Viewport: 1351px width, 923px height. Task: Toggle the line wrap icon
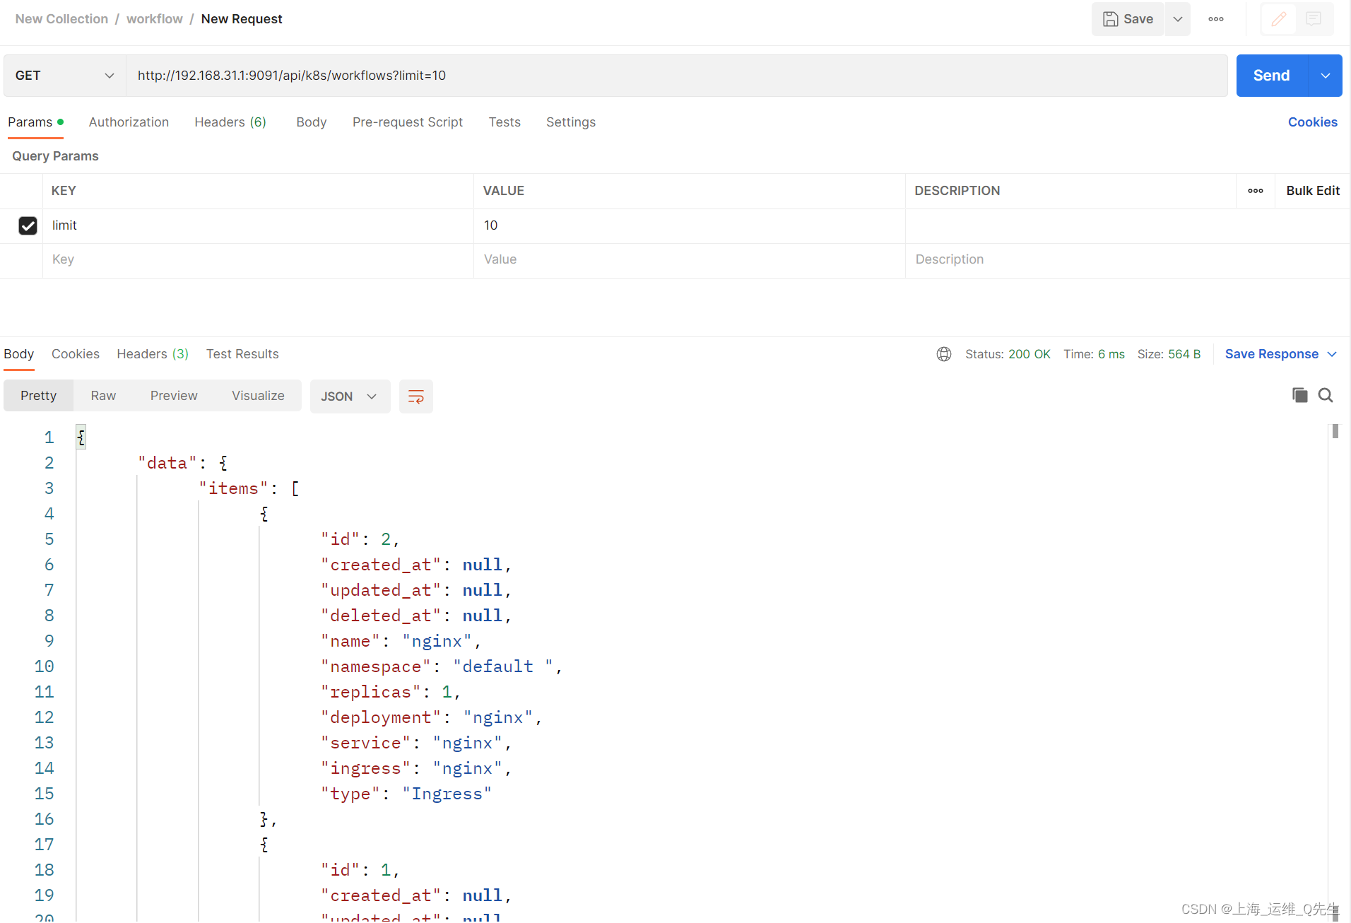tap(415, 396)
